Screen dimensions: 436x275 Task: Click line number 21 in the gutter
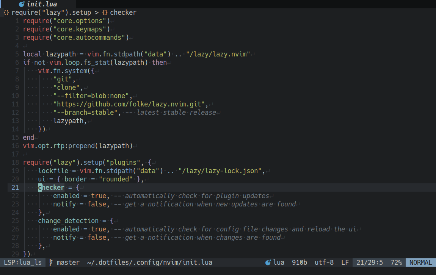tap(15, 187)
